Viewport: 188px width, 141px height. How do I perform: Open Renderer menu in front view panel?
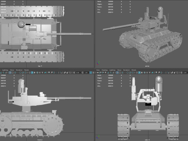[x=19, y=70]
